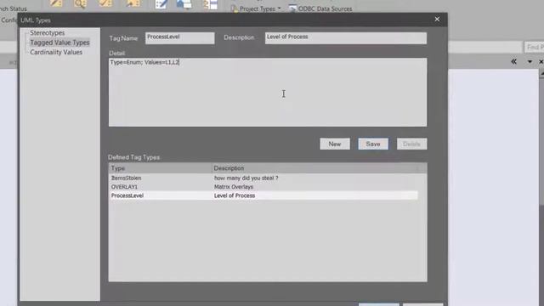Select the OVERLAY1 tag type row
This screenshot has width=544, height=306.
pos(263,187)
